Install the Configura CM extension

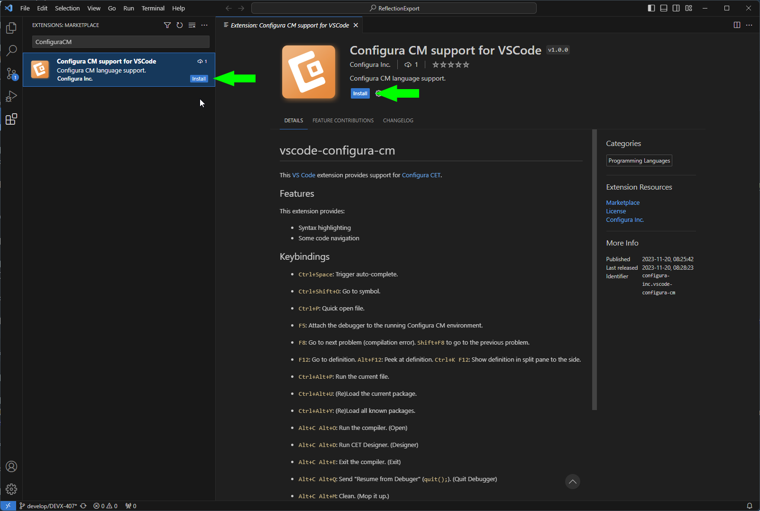click(360, 93)
